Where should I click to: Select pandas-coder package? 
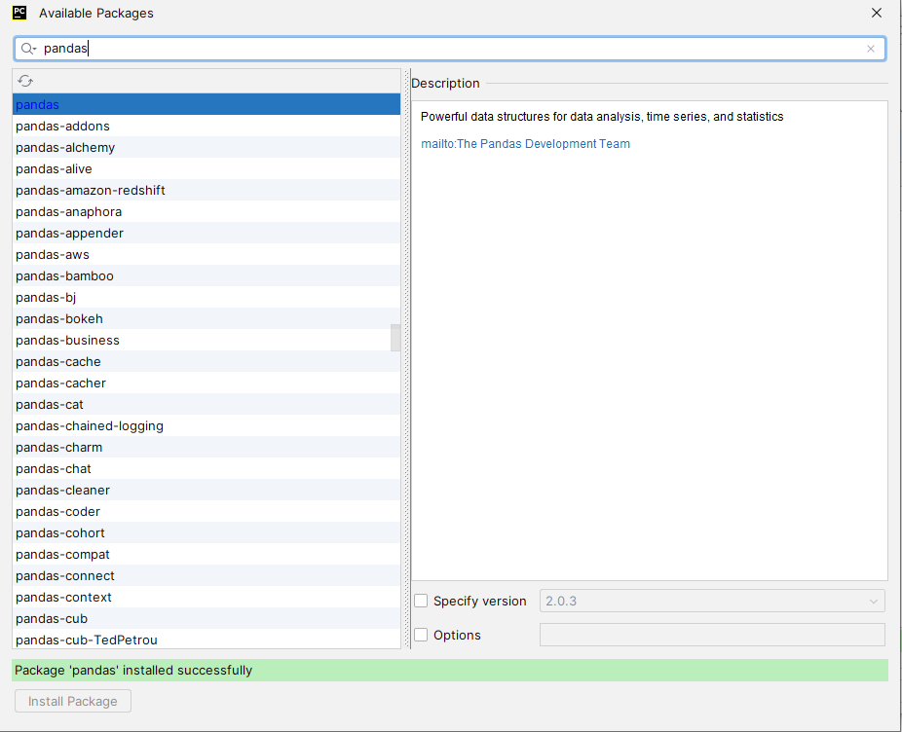point(207,511)
